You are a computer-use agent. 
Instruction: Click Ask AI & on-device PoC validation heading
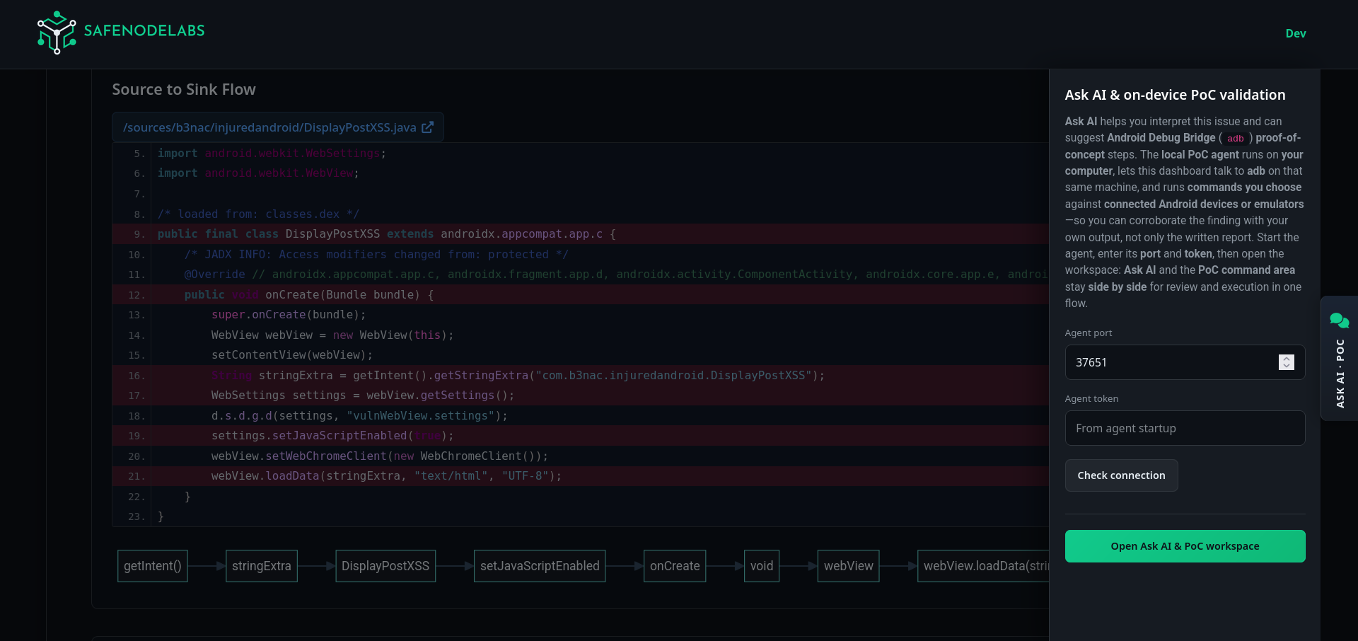[x=1175, y=95]
